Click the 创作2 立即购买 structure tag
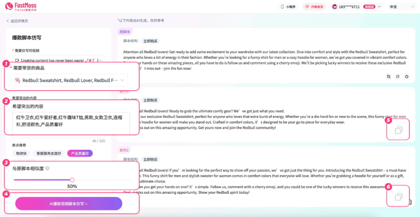The width and height of the screenshot is (420, 217). click(150, 159)
